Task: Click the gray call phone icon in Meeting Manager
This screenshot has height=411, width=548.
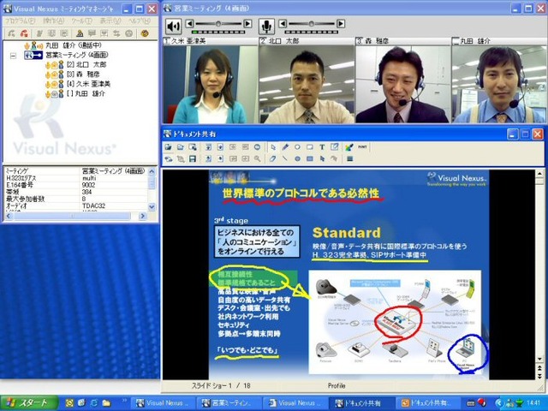Action: [x=11, y=33]
